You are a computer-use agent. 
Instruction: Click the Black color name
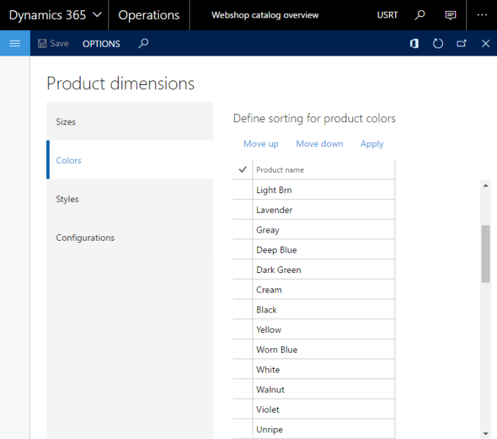(x=266, y=309)
